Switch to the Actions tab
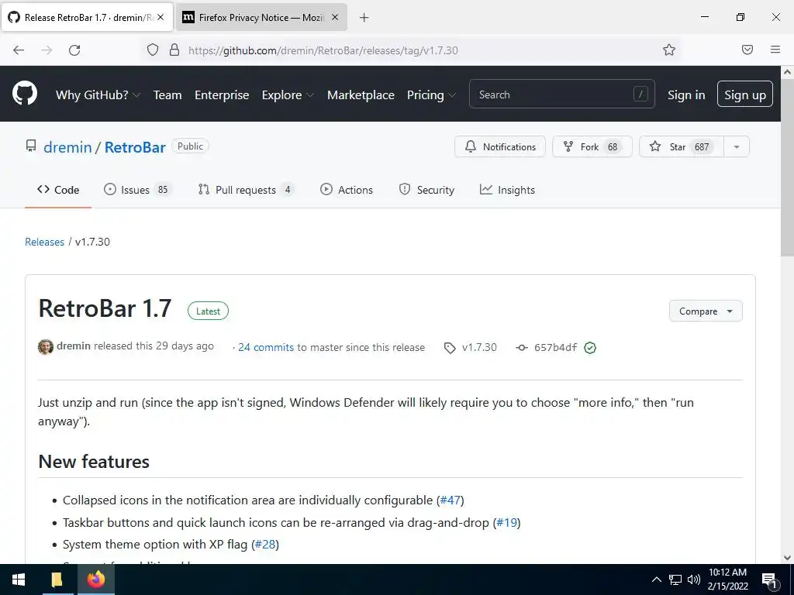Viewport: 794px width, 595px height. click(x=347, y=190)
